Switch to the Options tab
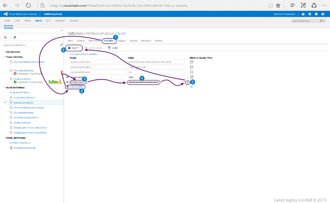The height and width of the screenshot is (203, 330). pos(81,41)
